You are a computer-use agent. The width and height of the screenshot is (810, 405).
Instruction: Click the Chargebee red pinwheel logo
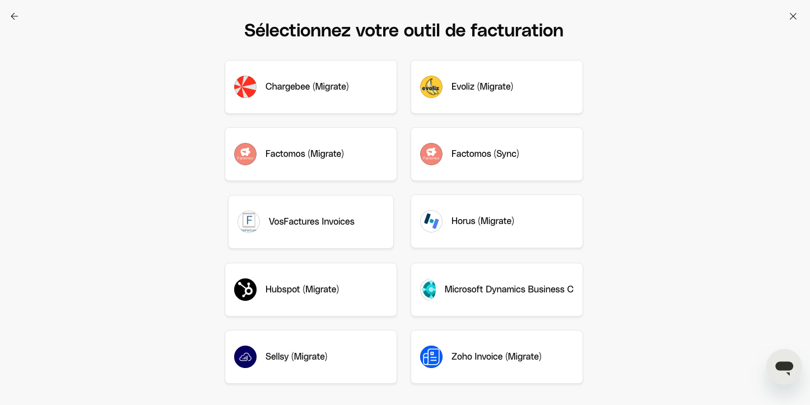pyautogui.click(x=245, y=87)
